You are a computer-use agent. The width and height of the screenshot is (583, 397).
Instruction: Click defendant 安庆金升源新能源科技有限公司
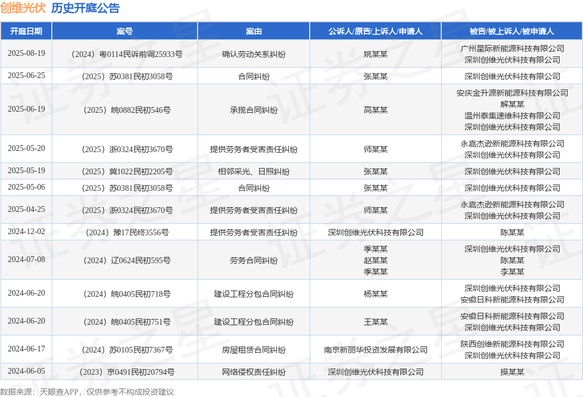512,93
